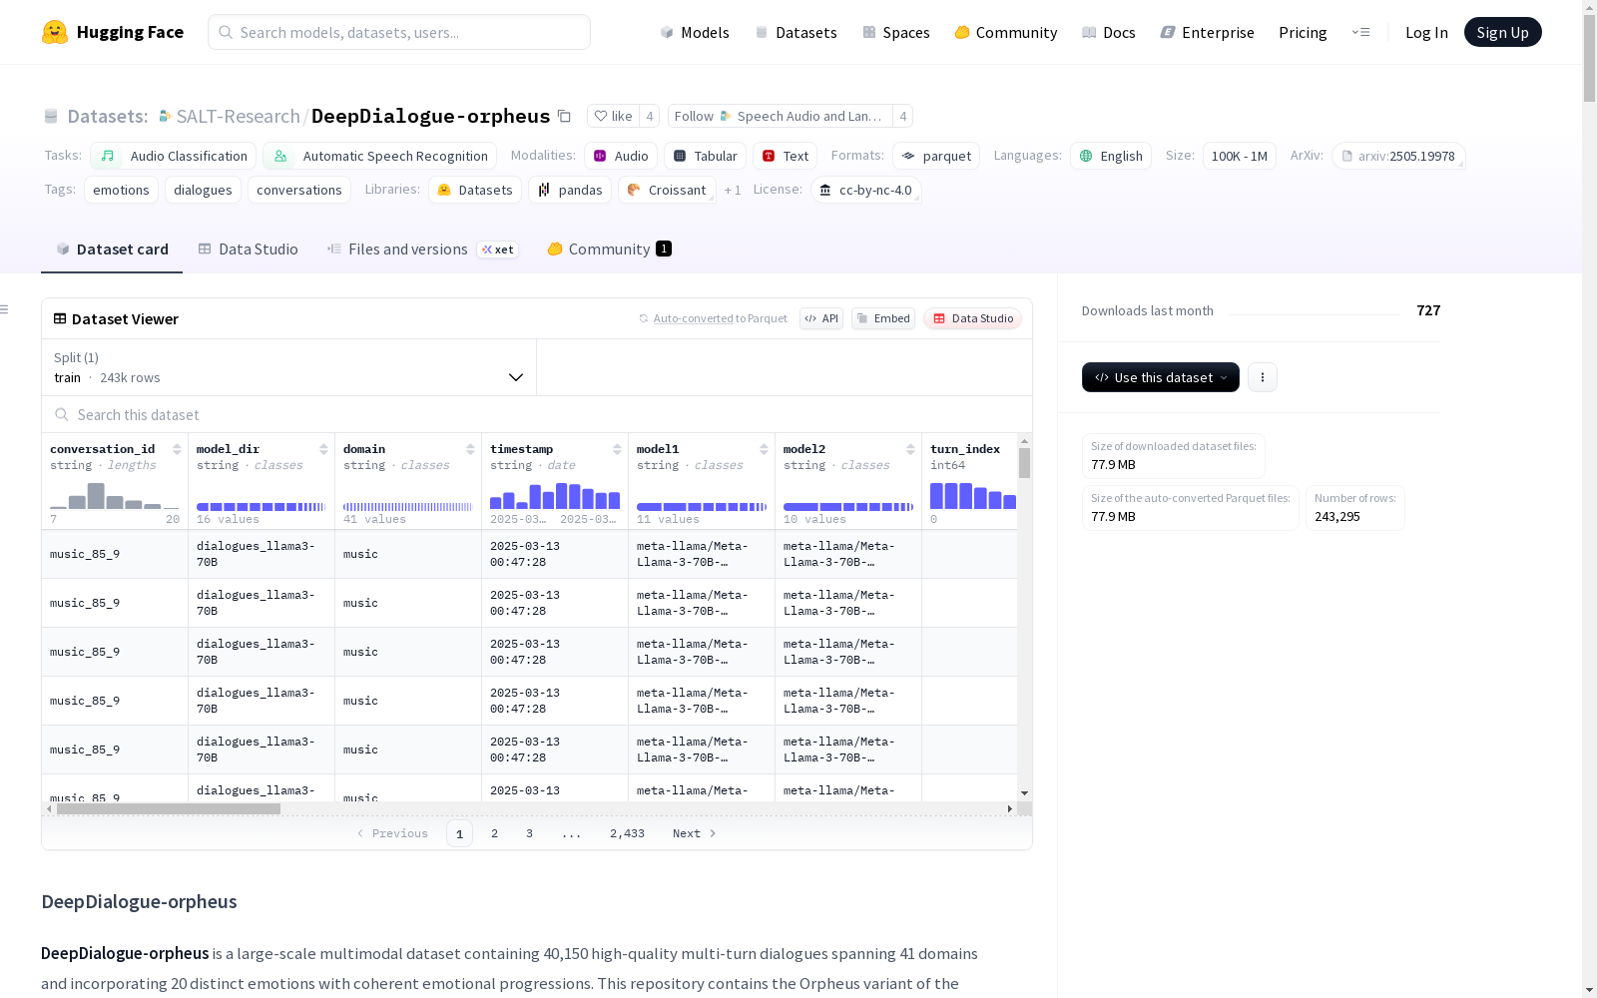The image size is (1597, 998).
Task: Open the cc-by-nc-4.0 license tag
Action: [x=865, y=190]
